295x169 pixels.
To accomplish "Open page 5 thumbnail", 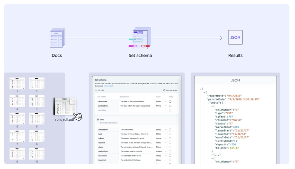I will (x=17, y=119).
